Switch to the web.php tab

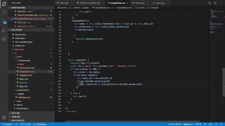(x=64, y=3)
